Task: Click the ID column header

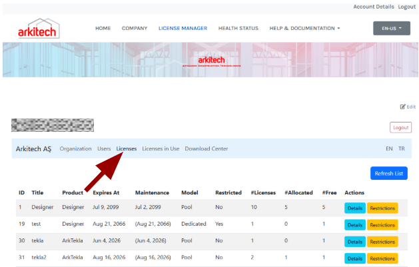Action: pyautogui.click(x=21, y=193)
